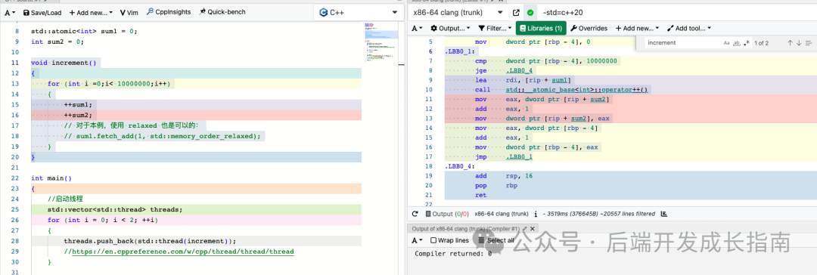This screenshot has width=817, height=275.
Task: Click the .LBB0_1 link after jmp
Action: pyautogui.click(x=519, y=157)
